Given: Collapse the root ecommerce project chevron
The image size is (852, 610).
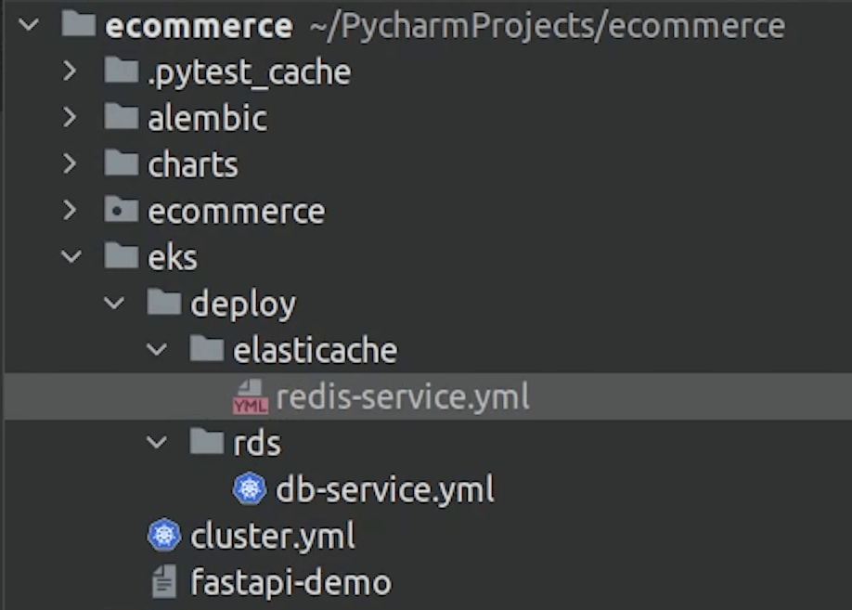Looking at the screenshot, I should (x=28, y=25).
